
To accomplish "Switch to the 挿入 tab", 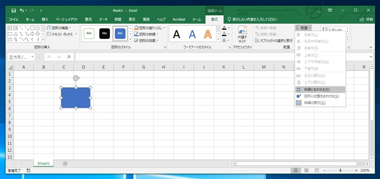I will pyautogui.click(x=45, y=19).
